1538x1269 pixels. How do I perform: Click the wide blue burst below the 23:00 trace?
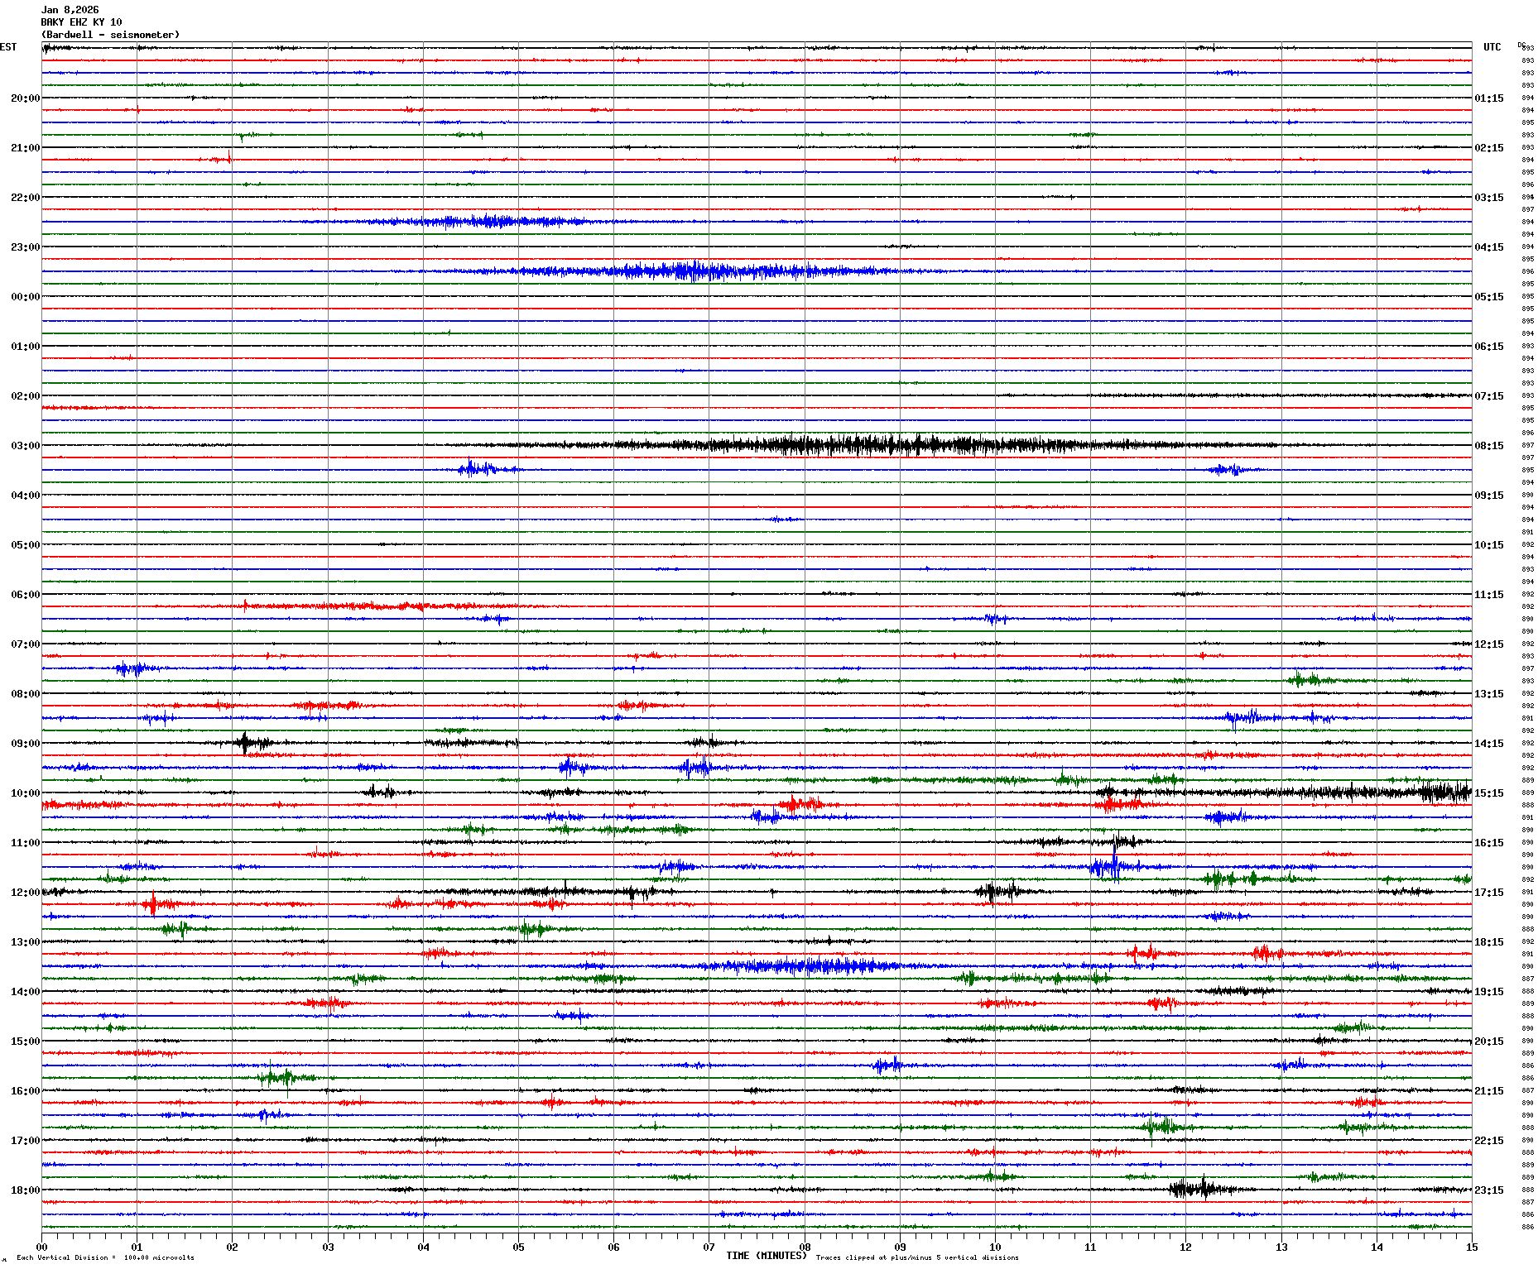(695, 271)
